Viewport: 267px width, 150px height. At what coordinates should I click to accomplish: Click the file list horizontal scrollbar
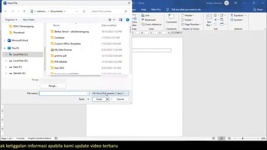(x=76, y=75)
